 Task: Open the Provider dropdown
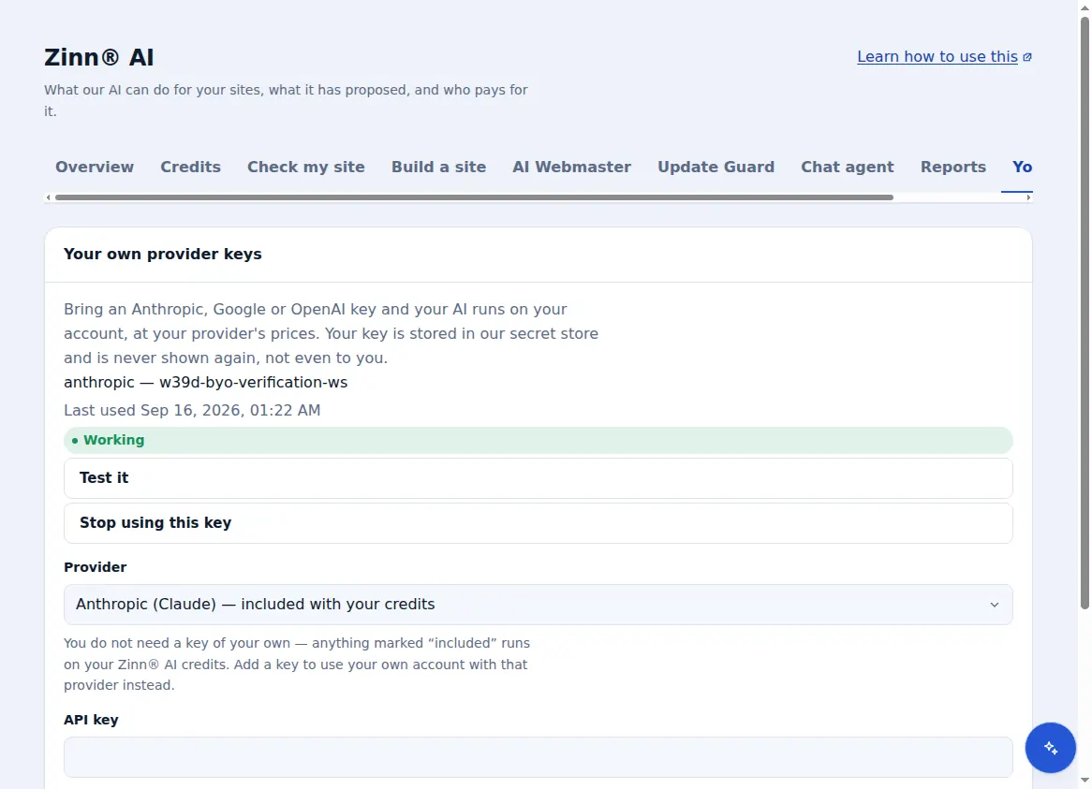(538, 605)
